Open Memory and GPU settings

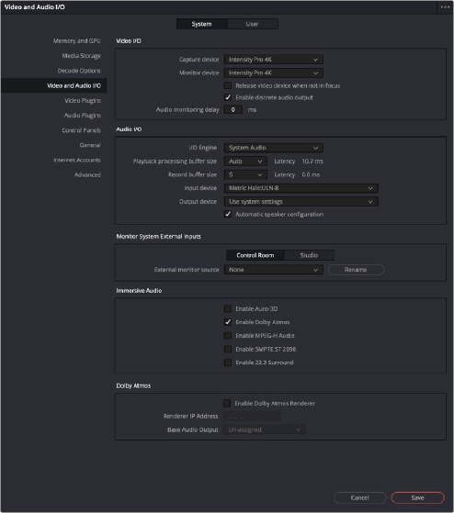pyautogui.click(x=76, y=41)
